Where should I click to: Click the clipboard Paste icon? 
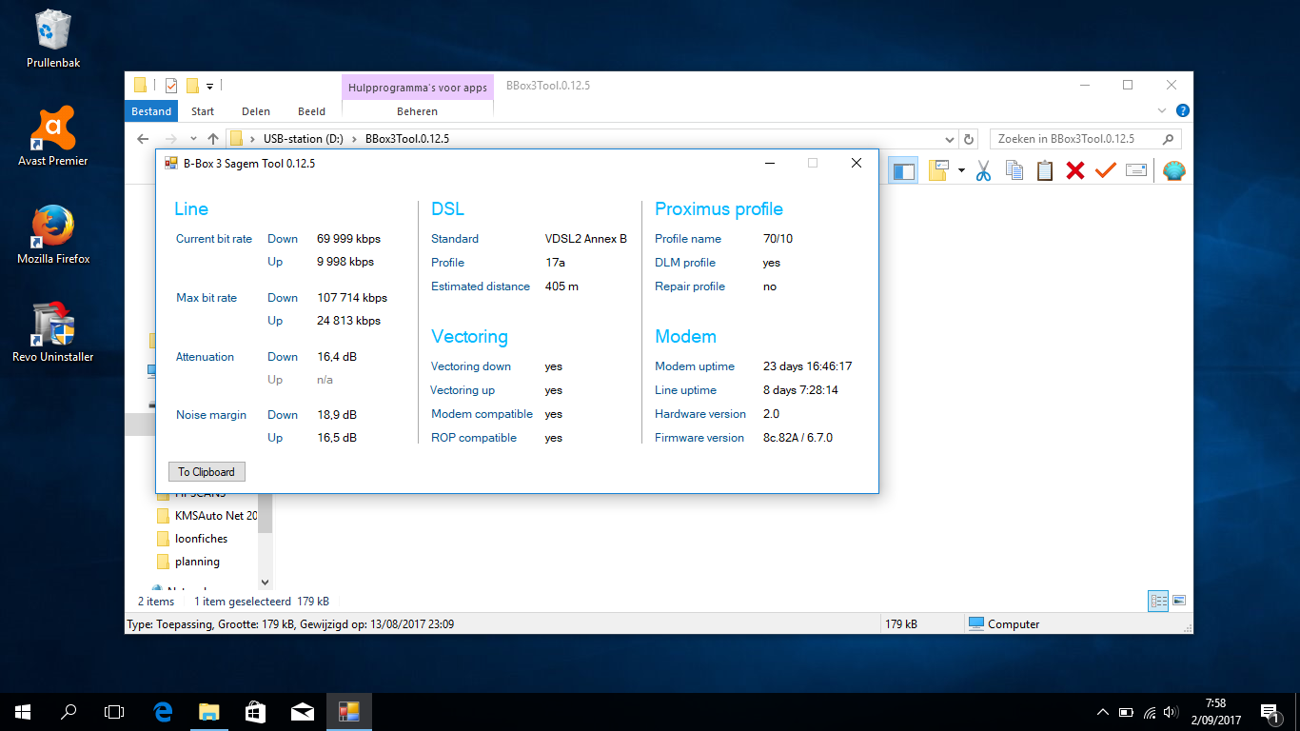(1045, 171)
